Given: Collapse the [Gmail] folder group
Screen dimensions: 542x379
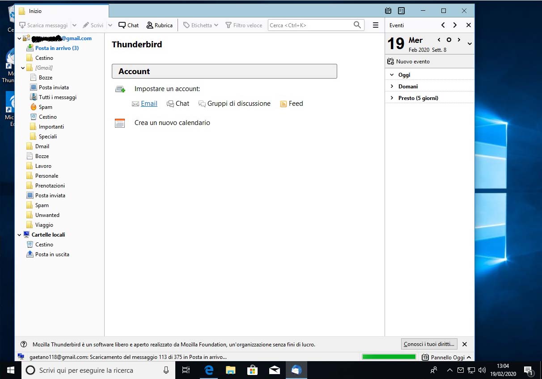Looking at the screenshot, I should coord(23,68).
